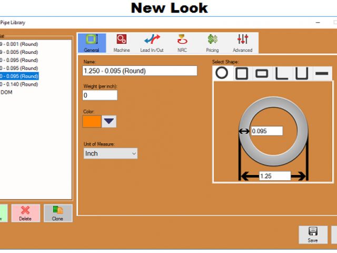This screenshot has width=337, height=253.
Task: Open the Pricing tab
Action: click(212, 43)
